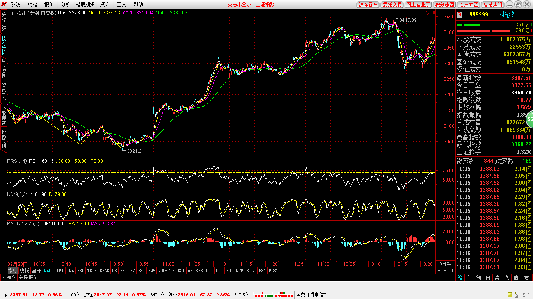Screen dimensions: 533x299
Task: Open the 资讯中心 side tab
Action: point(4,92)
